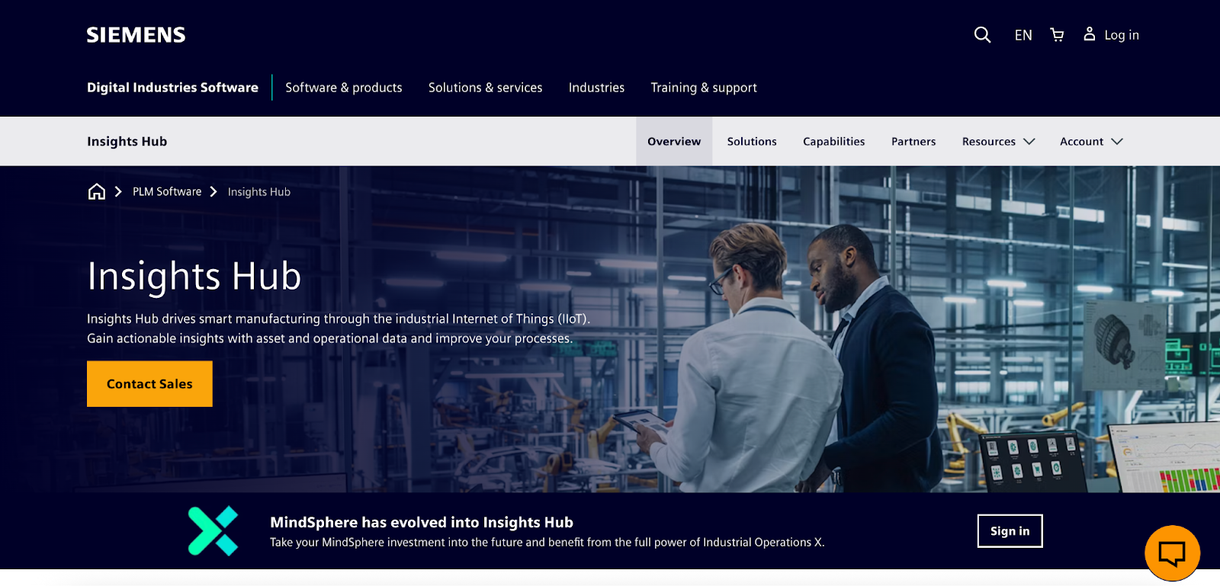Image resolution: width=1220 pixels, height=586 pixels.
Task: Click the user profile icon
Action: point(1090,34)
